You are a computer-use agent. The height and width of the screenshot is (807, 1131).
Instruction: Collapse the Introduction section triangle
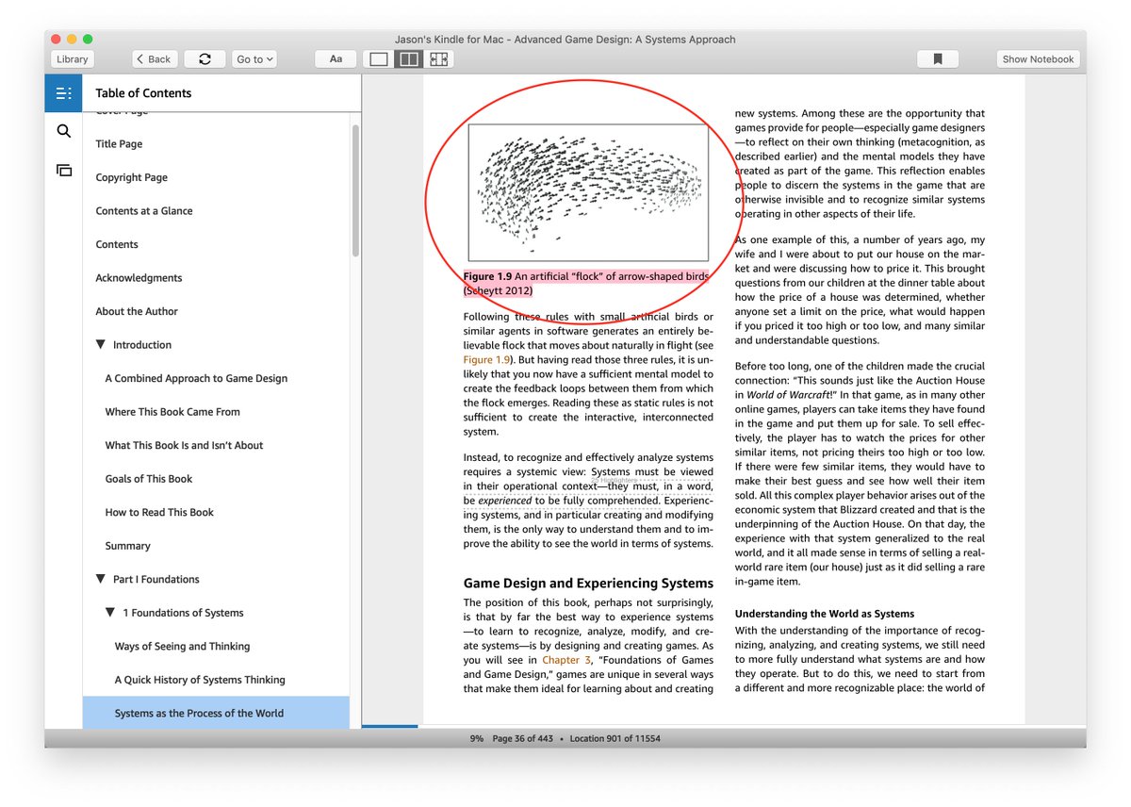(101, 345)
